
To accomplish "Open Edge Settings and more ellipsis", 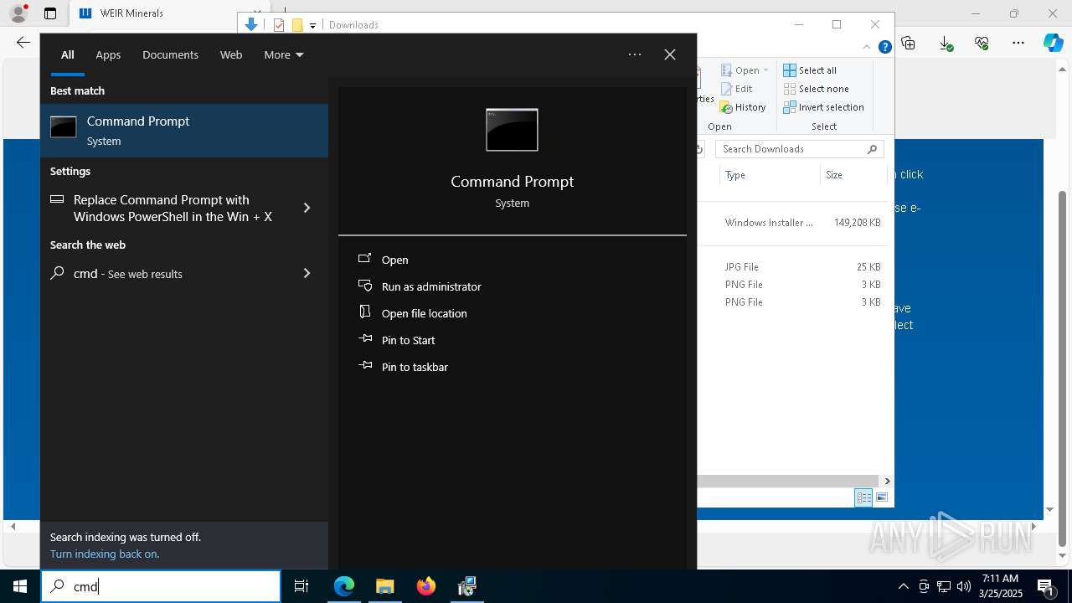I will [x=1018, y=43].
